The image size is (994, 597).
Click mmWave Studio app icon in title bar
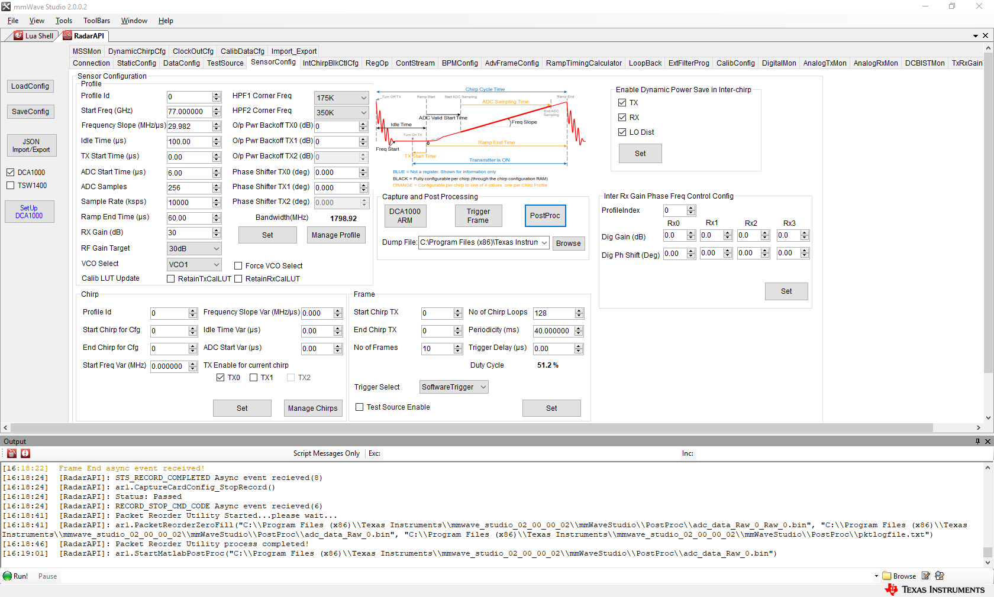point(6,7)
